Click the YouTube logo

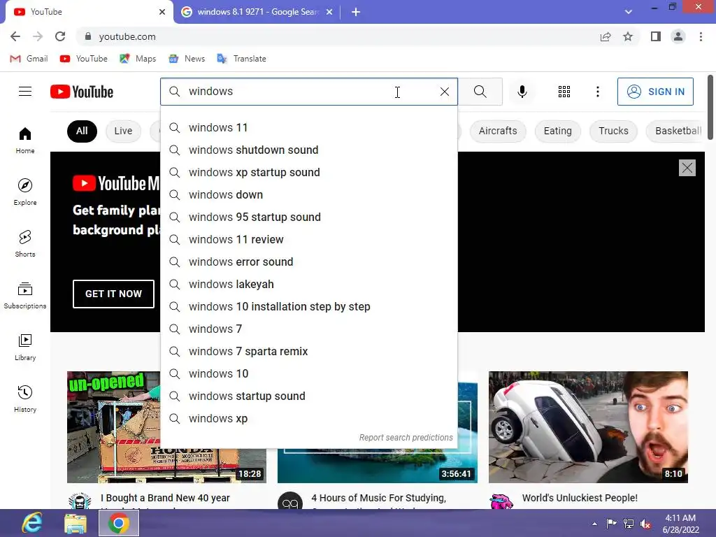pyautogui.click(x=82, y=92)
